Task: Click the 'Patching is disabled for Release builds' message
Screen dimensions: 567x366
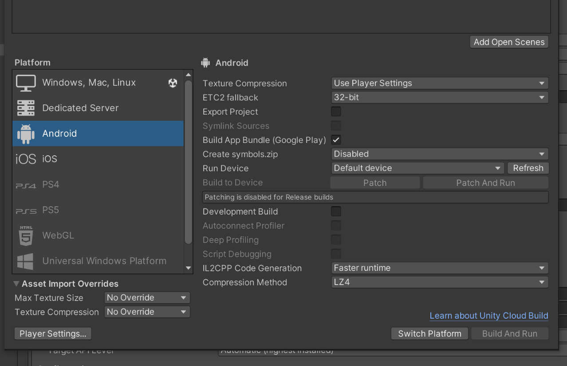Action: pyautogui.click(x=375, y=197)
